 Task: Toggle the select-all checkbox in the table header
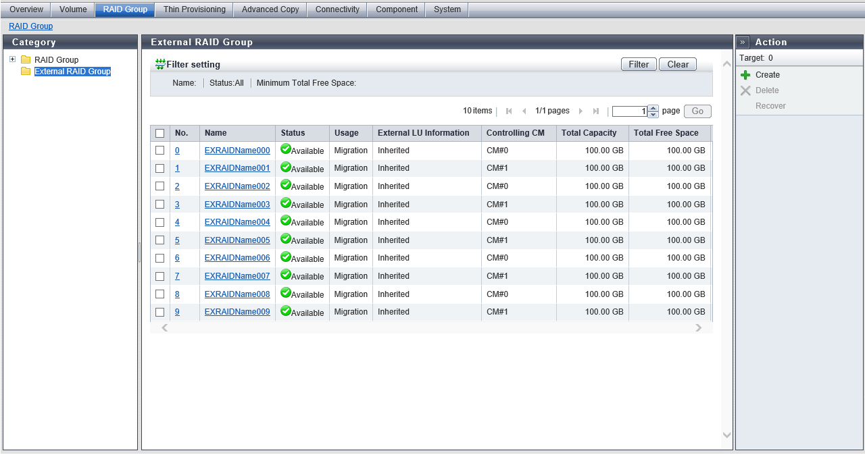coord(160,134)
